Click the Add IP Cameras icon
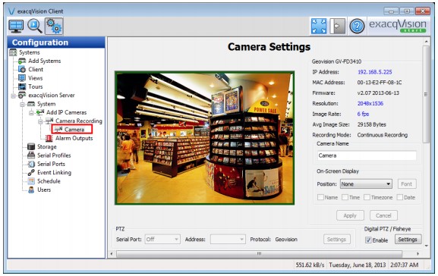 (40, 112)
